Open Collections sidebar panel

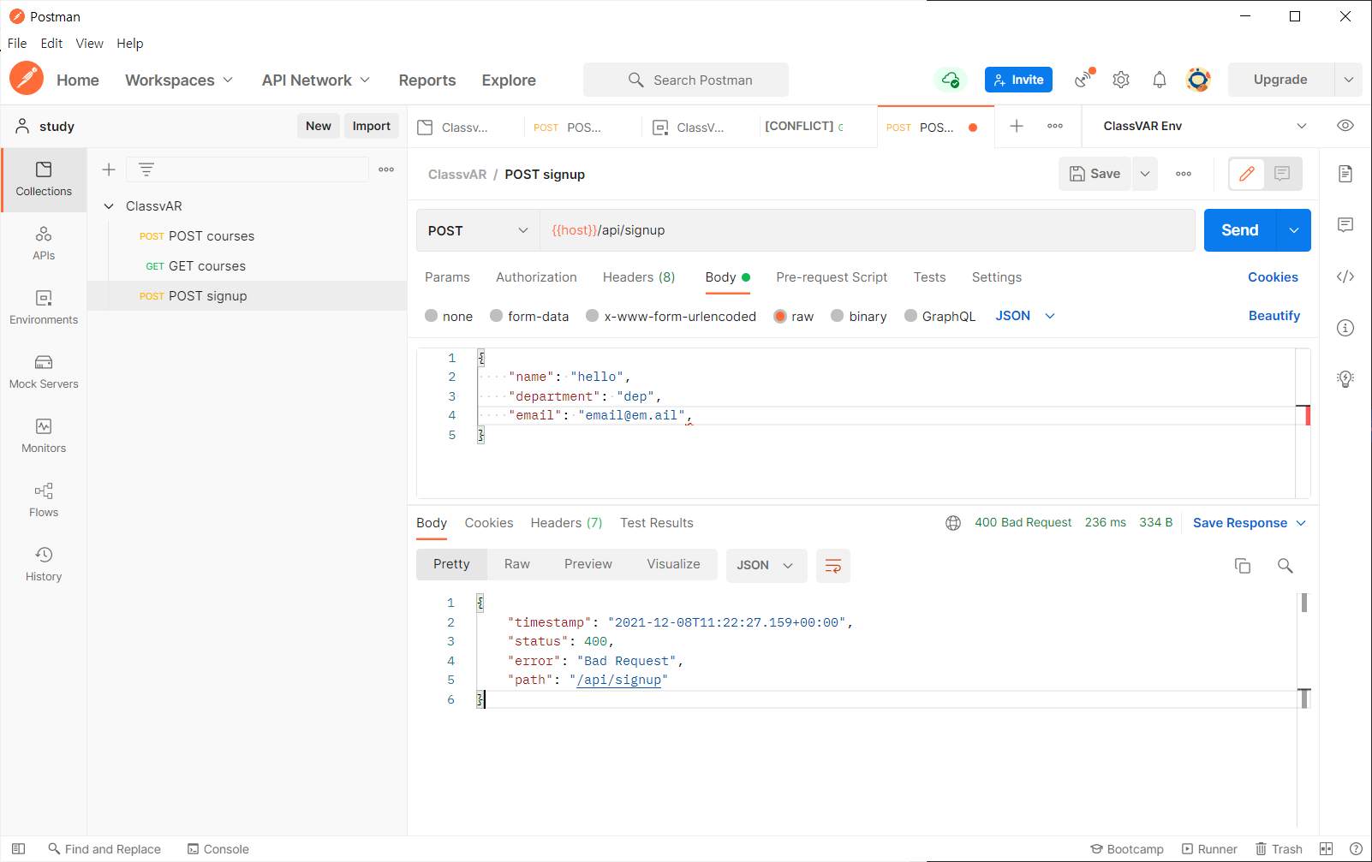point(44,180)
